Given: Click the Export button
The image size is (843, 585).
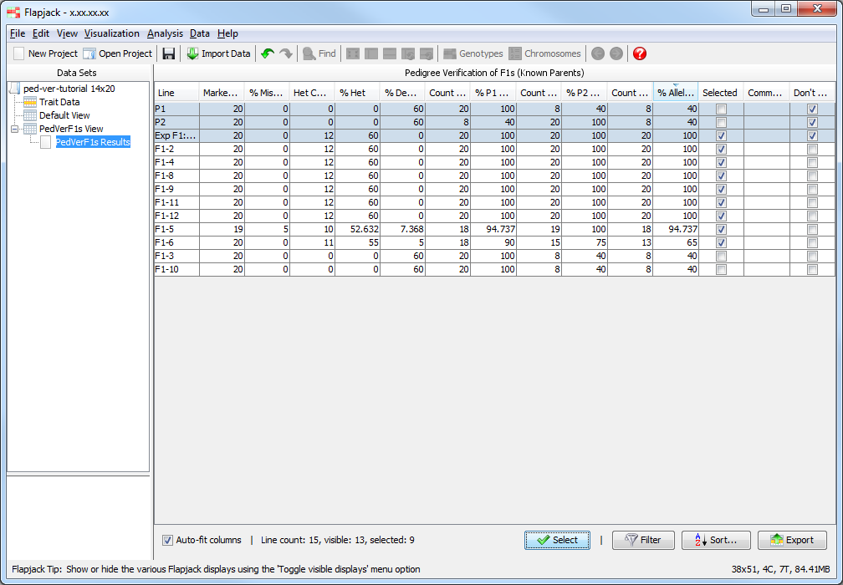Looking at the screenshot, I should 792,541.
